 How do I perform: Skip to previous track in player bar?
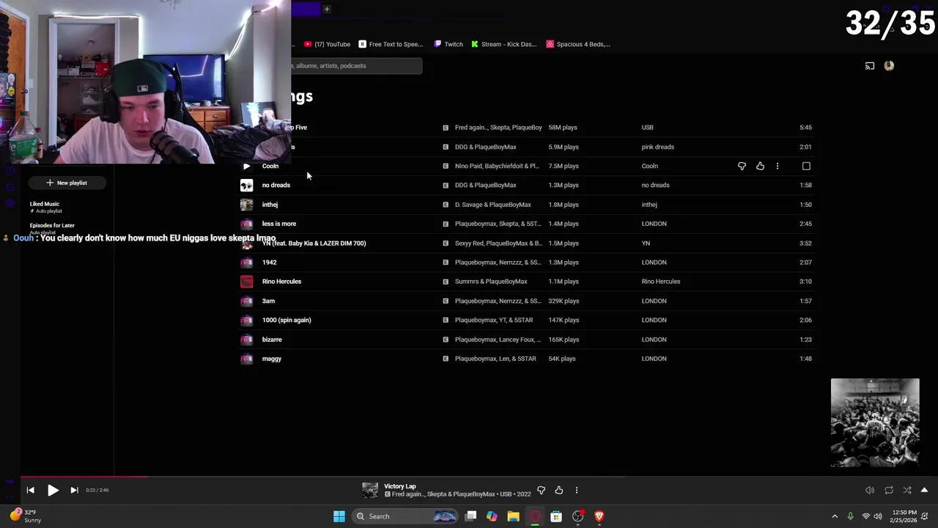[x=30, y=490]
